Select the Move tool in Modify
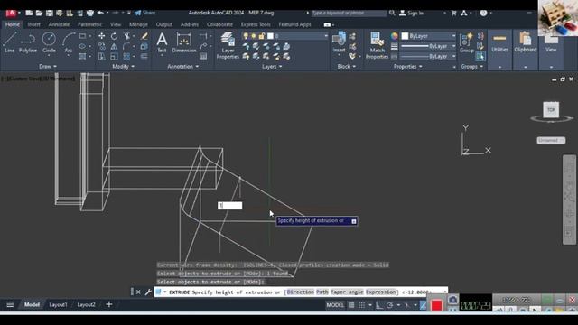 (101, 36)
